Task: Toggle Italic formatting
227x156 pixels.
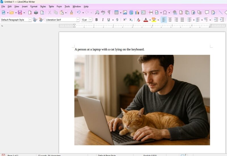Action: point(103,20)
